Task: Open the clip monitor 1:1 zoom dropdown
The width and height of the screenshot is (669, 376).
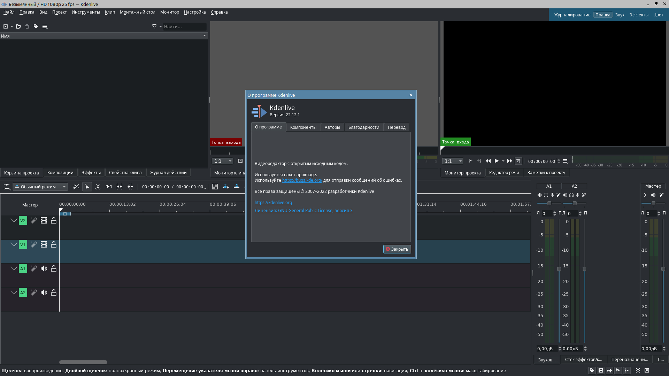Action: click(223, 161)
